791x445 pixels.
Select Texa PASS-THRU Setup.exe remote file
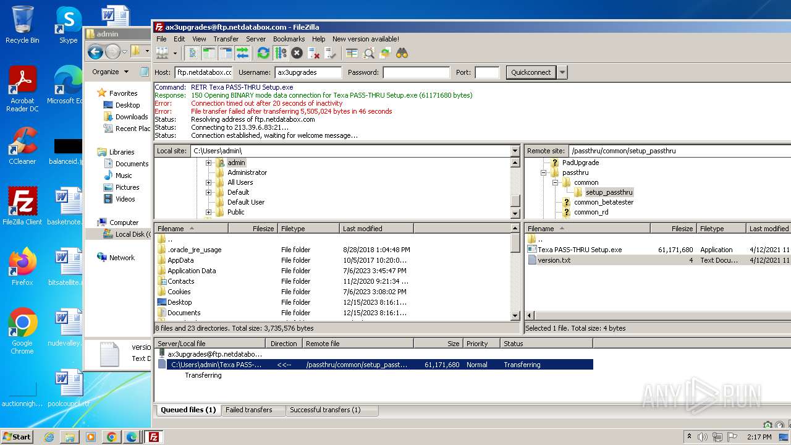click(580, 250)
